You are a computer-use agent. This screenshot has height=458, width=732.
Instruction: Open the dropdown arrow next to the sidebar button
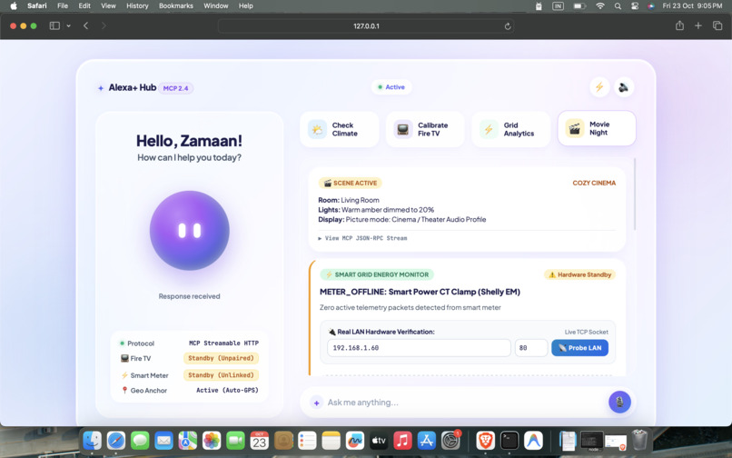pos(69,25)
